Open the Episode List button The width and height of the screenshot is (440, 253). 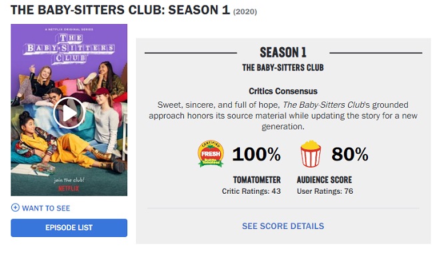tap(69, 228)
